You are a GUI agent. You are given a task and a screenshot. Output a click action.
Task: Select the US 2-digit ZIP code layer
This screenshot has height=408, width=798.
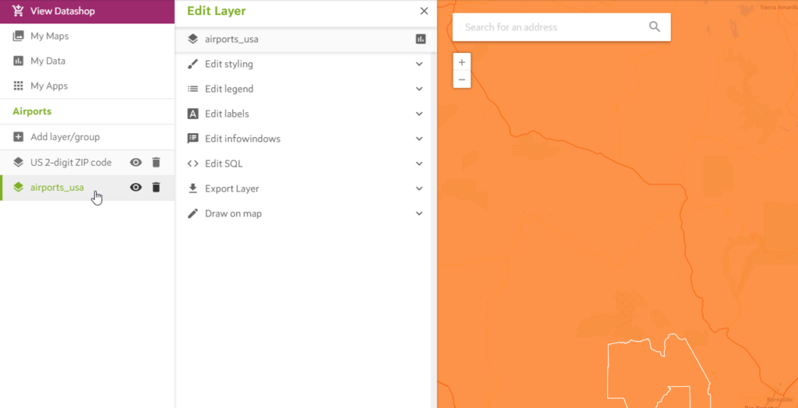(71, 162)
